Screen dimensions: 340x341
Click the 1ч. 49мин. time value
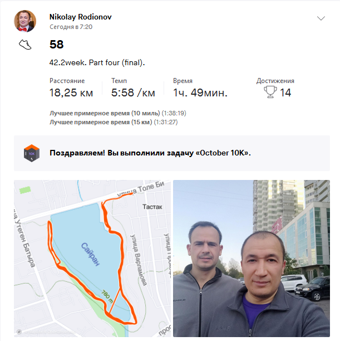pos(200,93)
